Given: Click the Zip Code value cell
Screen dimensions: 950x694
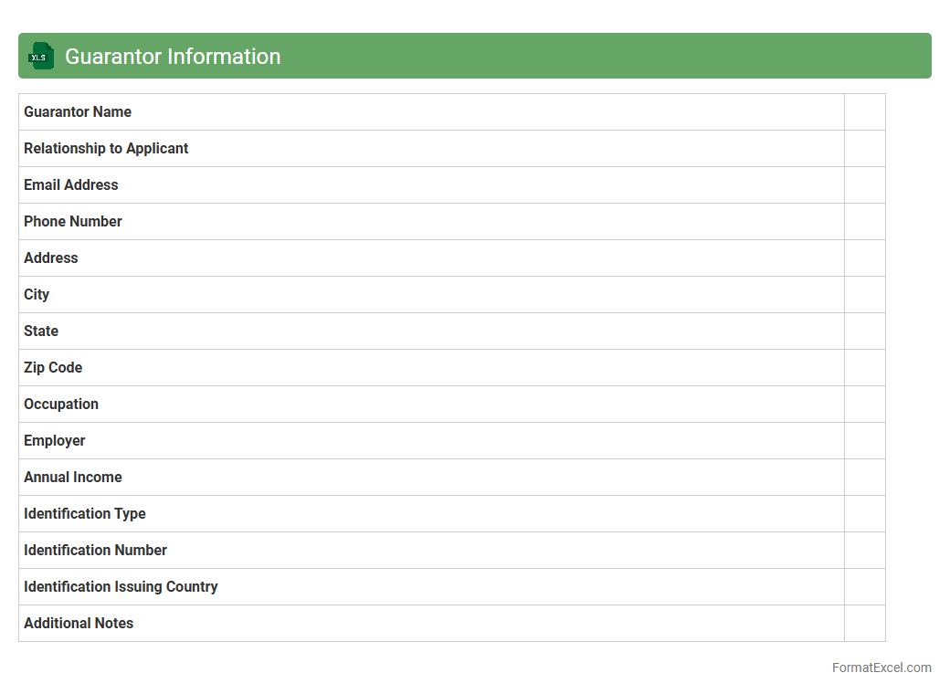Looking at the screenshot, I should click(864, 368).
